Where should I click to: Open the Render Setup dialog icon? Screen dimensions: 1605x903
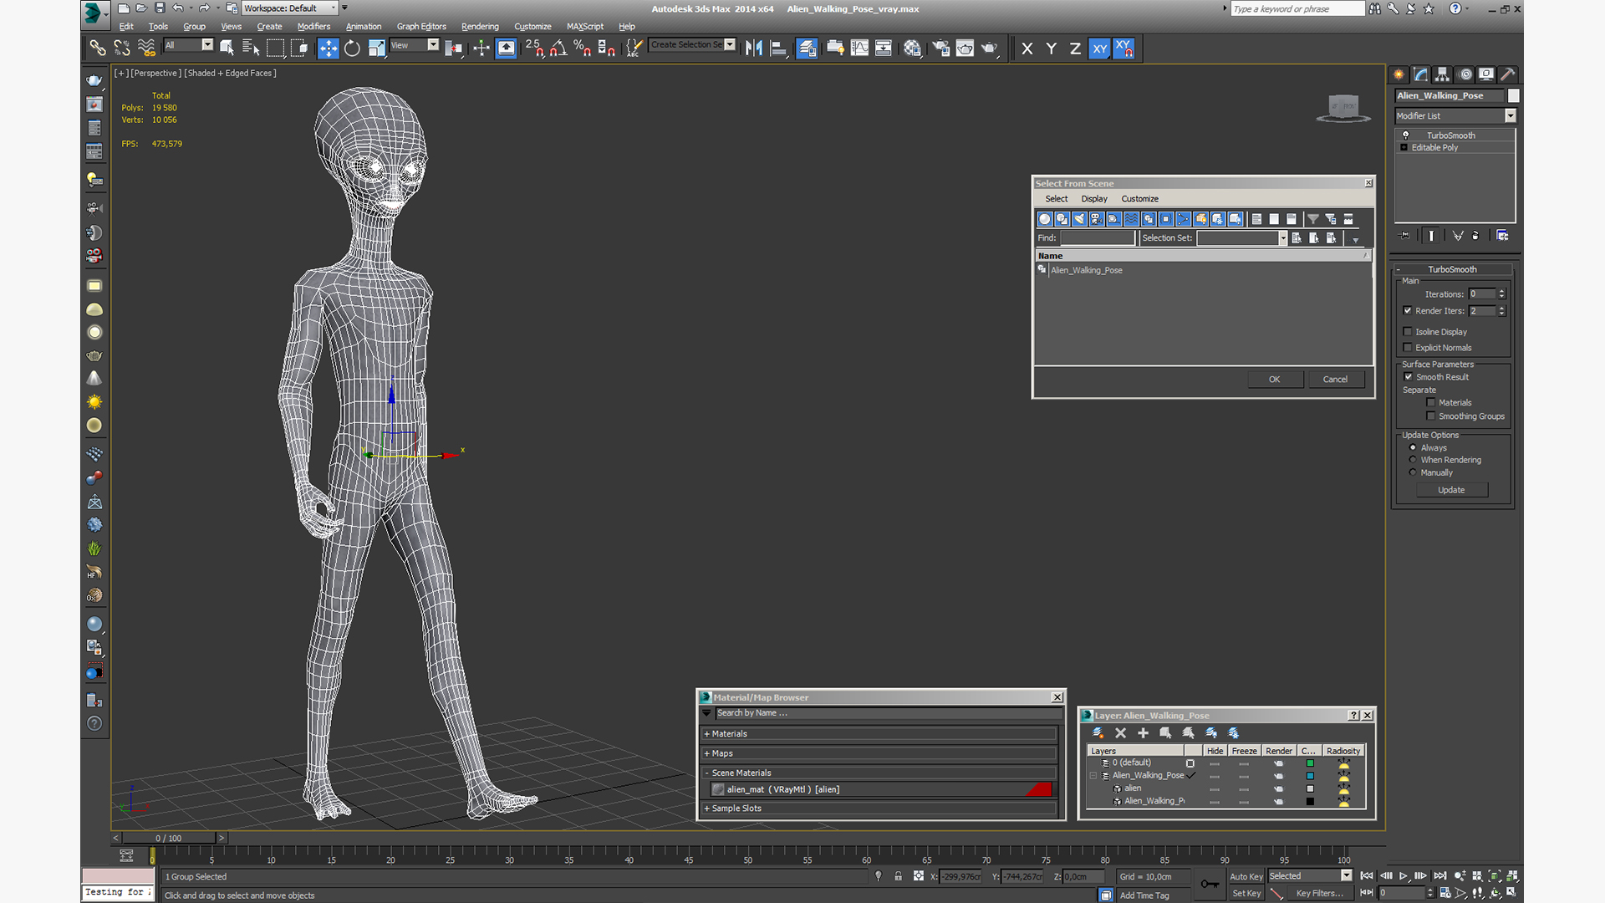pyautogui.click(x=941, y=48)
